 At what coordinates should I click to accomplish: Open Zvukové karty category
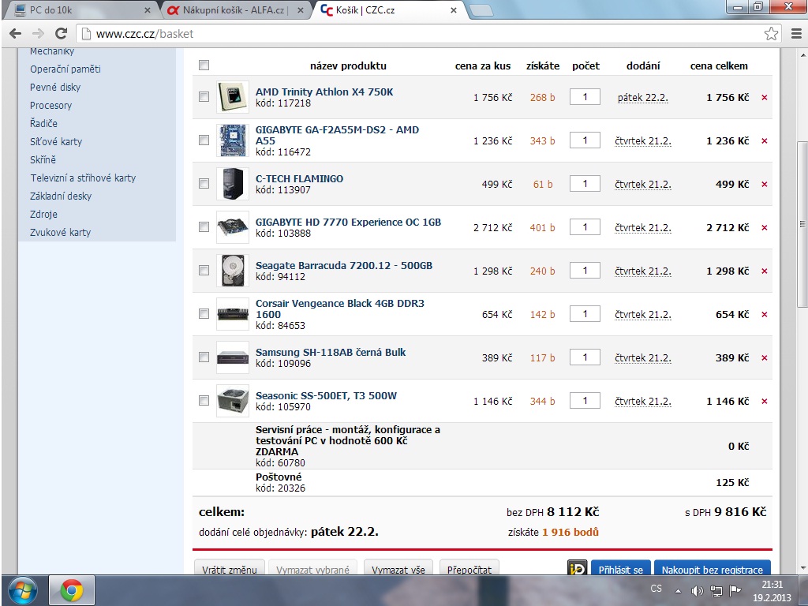click(x=60, y=233)
